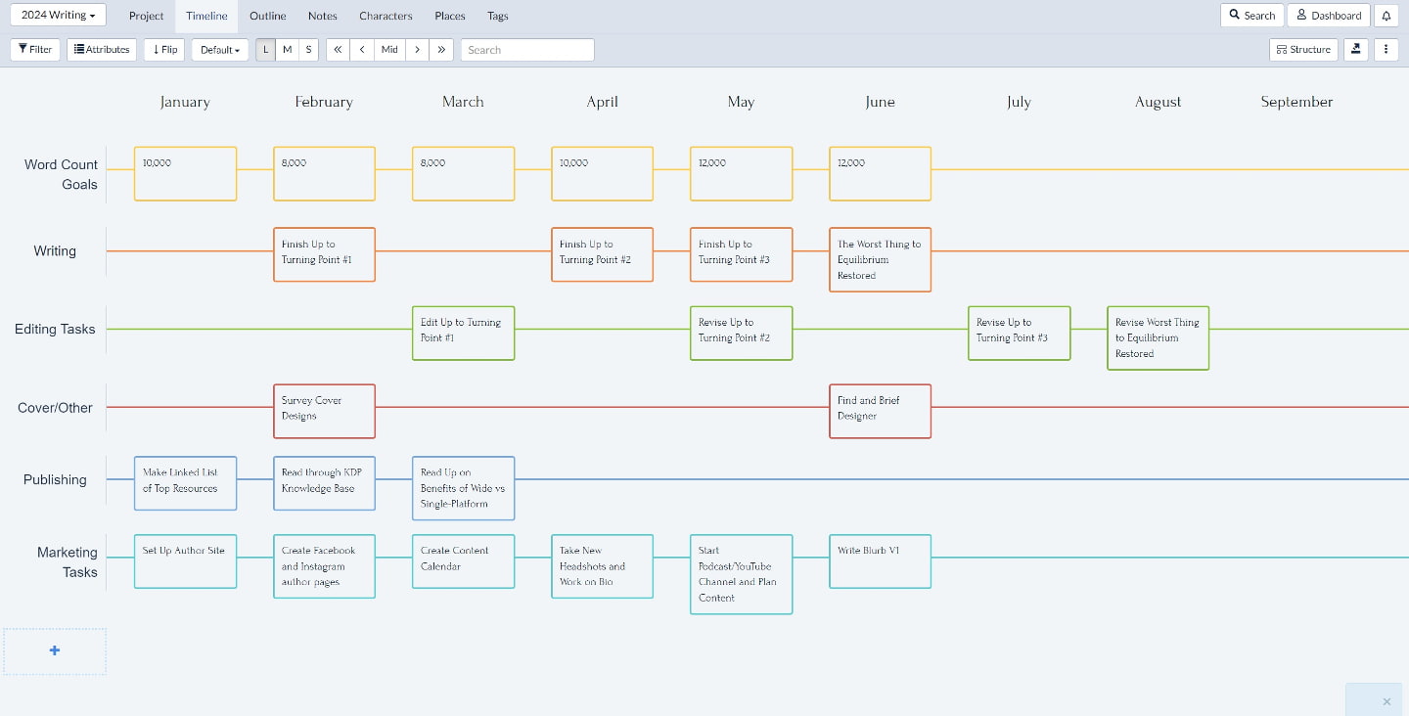Open the notifications bell icon

click(1386, 16)
